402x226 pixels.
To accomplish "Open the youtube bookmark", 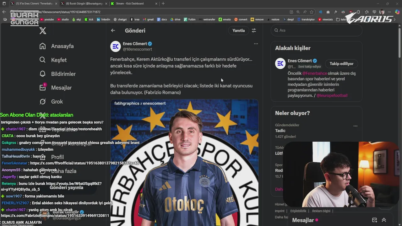I will 47,19.
